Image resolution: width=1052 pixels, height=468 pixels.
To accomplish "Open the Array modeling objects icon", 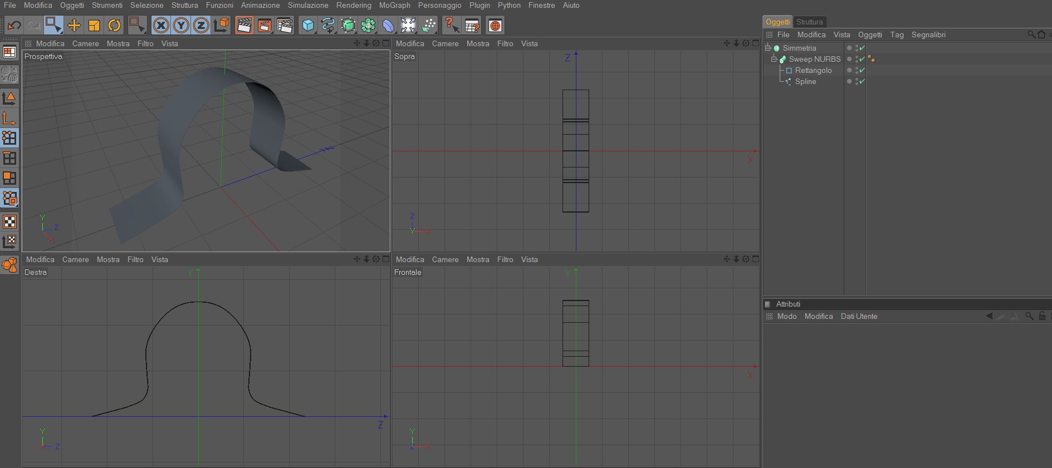I will click(368, 25).
